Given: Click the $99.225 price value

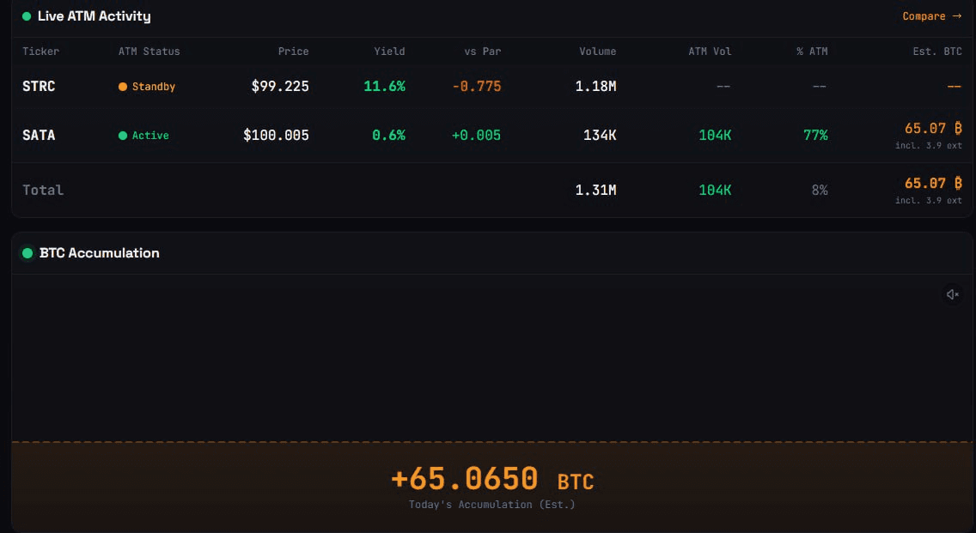Looking at the screenshot, I should point(280,87).
